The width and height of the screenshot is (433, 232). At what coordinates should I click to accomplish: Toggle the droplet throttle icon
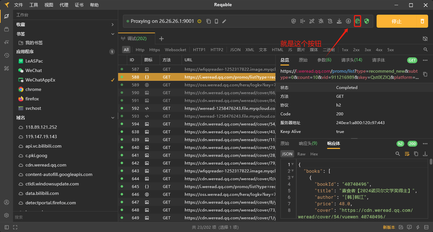[349, 21]
